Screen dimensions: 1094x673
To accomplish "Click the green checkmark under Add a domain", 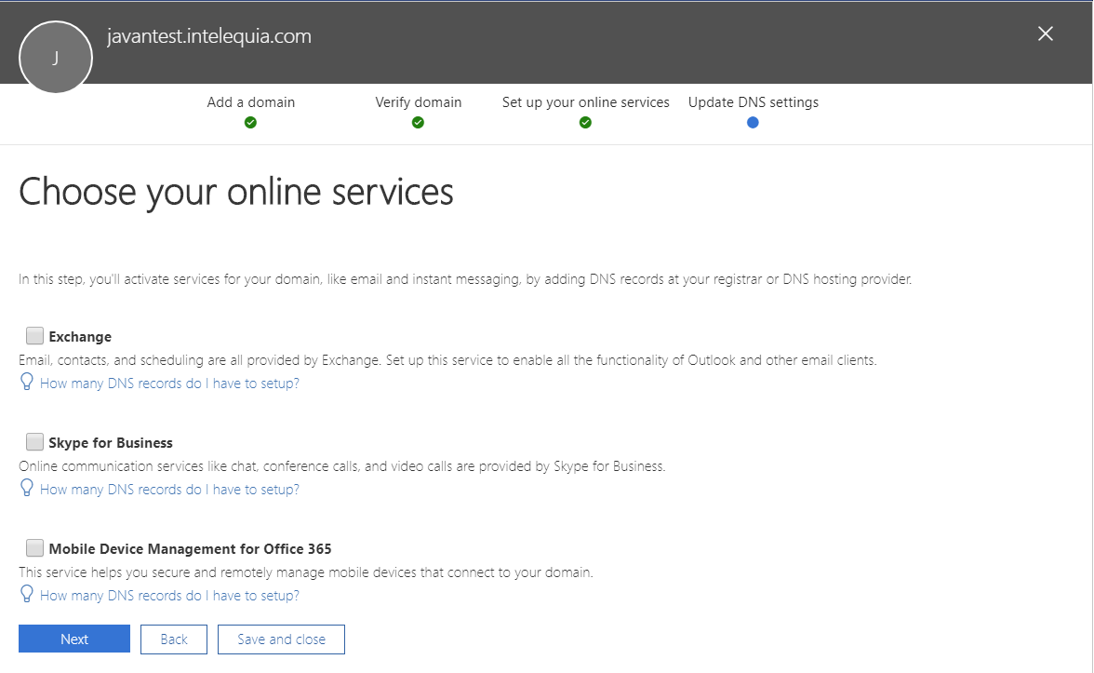I will pyautogui.click(x=251, y=122).
